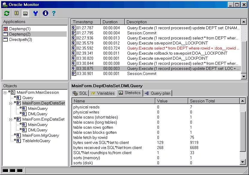This screenshot has height=175, width=249.
Task: Click the window icon beside Directpath(3)
Action: pyautogui.click(x=5, y=39)
